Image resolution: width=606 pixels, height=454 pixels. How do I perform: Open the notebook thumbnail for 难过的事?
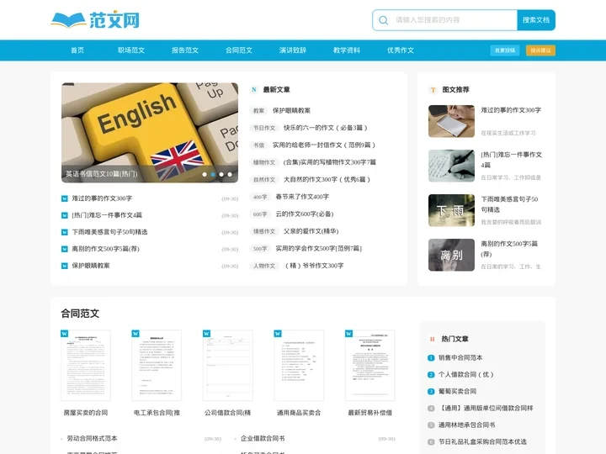[451, 121]
